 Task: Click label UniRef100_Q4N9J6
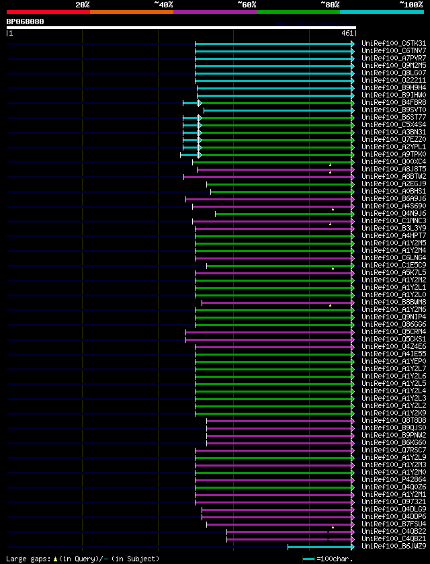(x=394, y=213)
